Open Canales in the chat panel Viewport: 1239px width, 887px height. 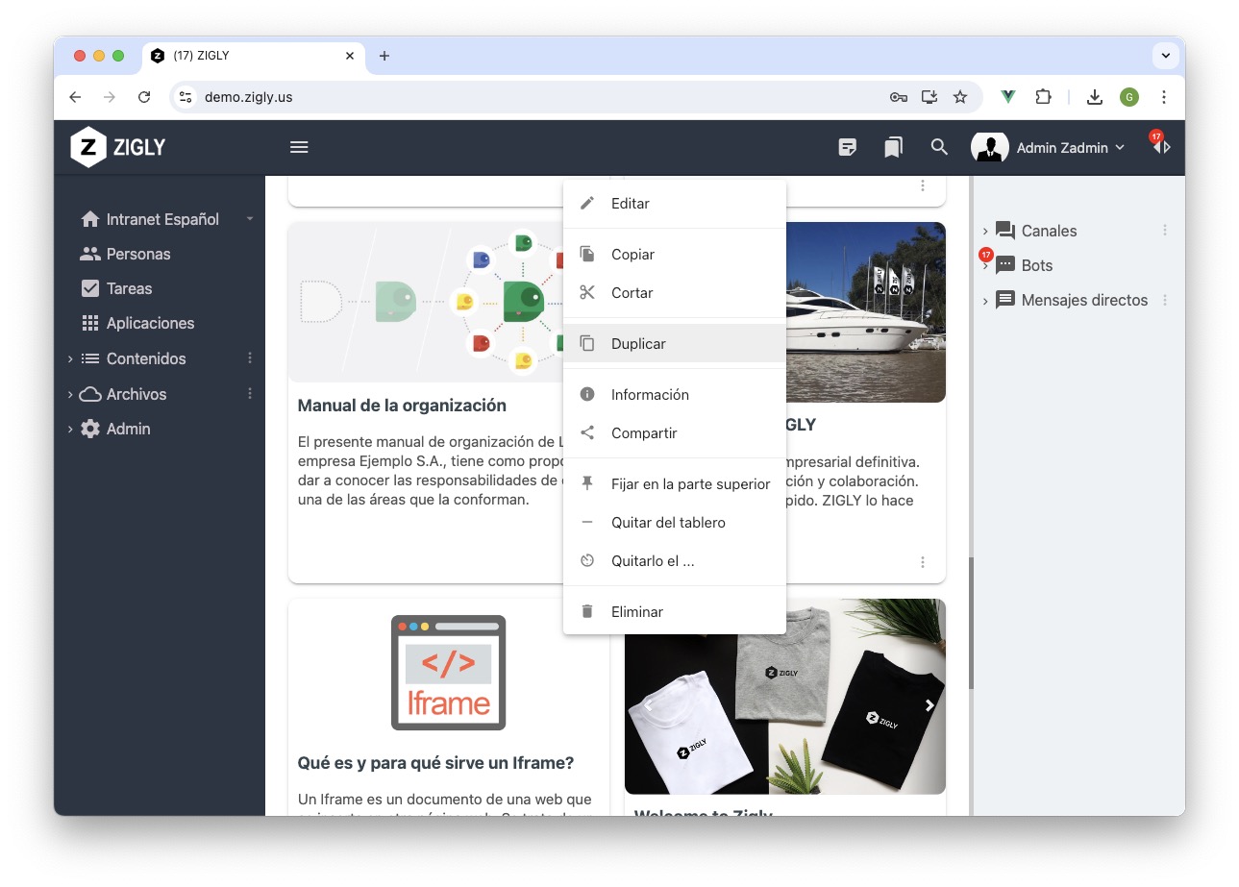tap(1036, 231)
